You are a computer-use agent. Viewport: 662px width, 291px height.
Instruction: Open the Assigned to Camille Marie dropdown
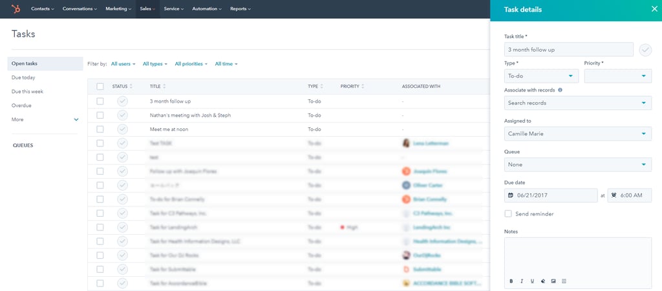577,134
